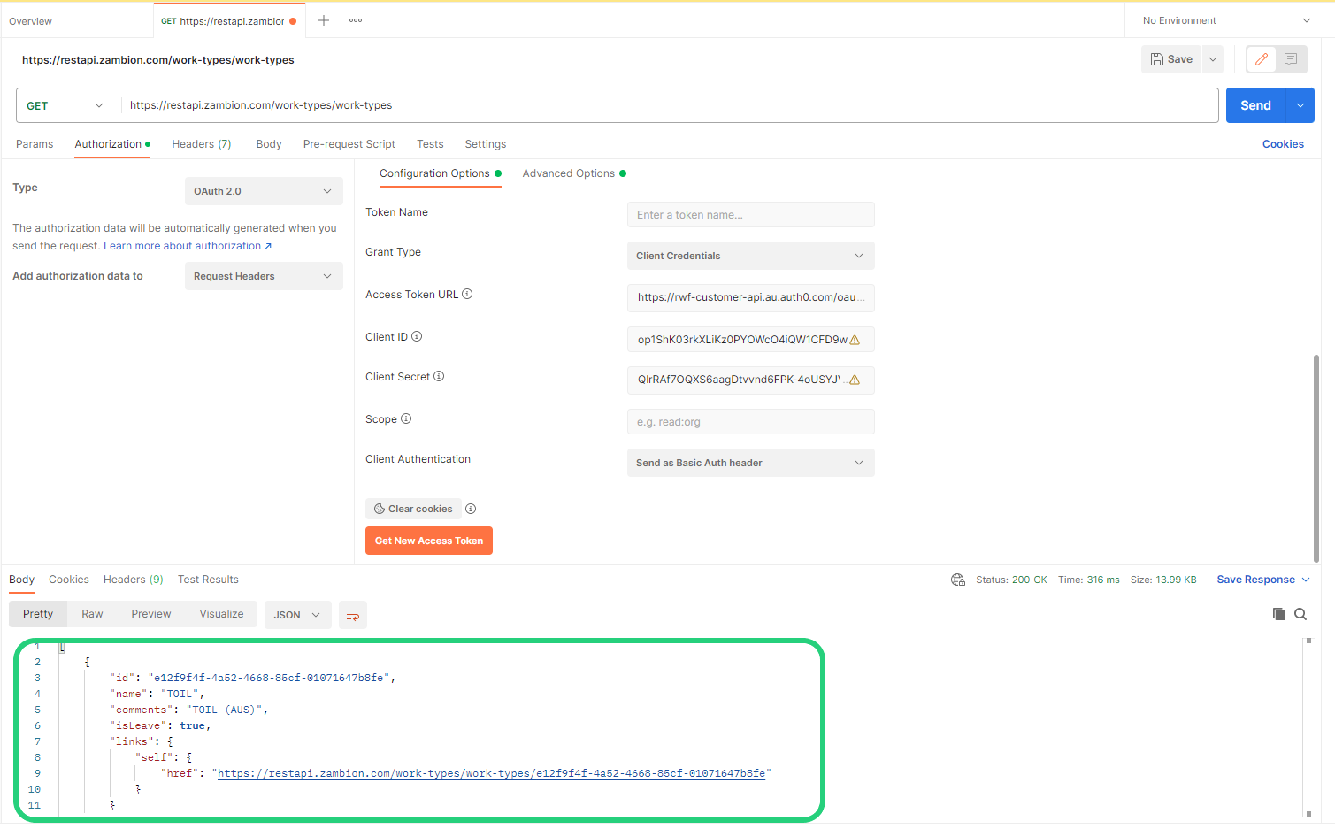This screenshot has width=1335, height=829.
Task: Open the Save Response dropdown
Action: [1263, 580]
